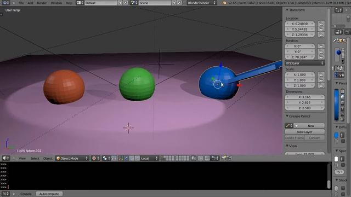Viewport: 351px width, 197px height.
Task: Open the grease pencil data browser icon
Action: [289, 126]
